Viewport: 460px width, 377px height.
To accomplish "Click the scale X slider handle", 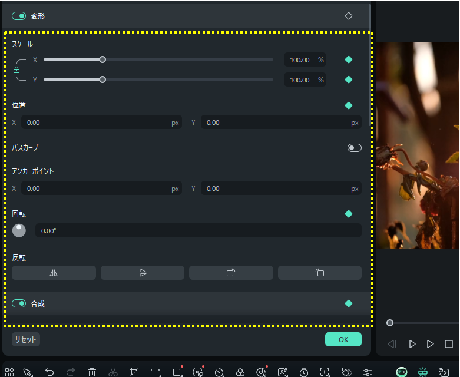I will 102,59.
